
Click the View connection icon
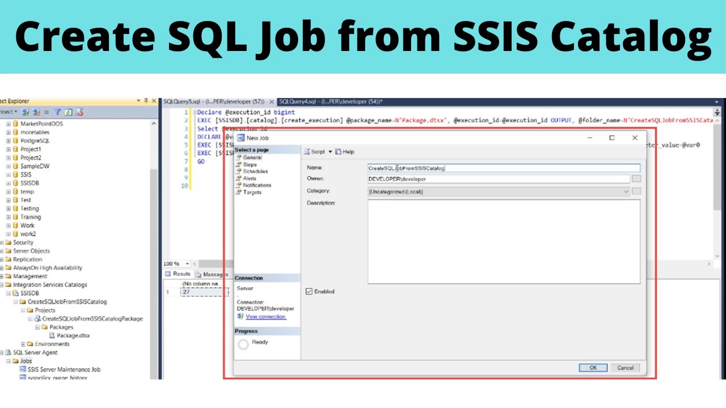point(240,317)
